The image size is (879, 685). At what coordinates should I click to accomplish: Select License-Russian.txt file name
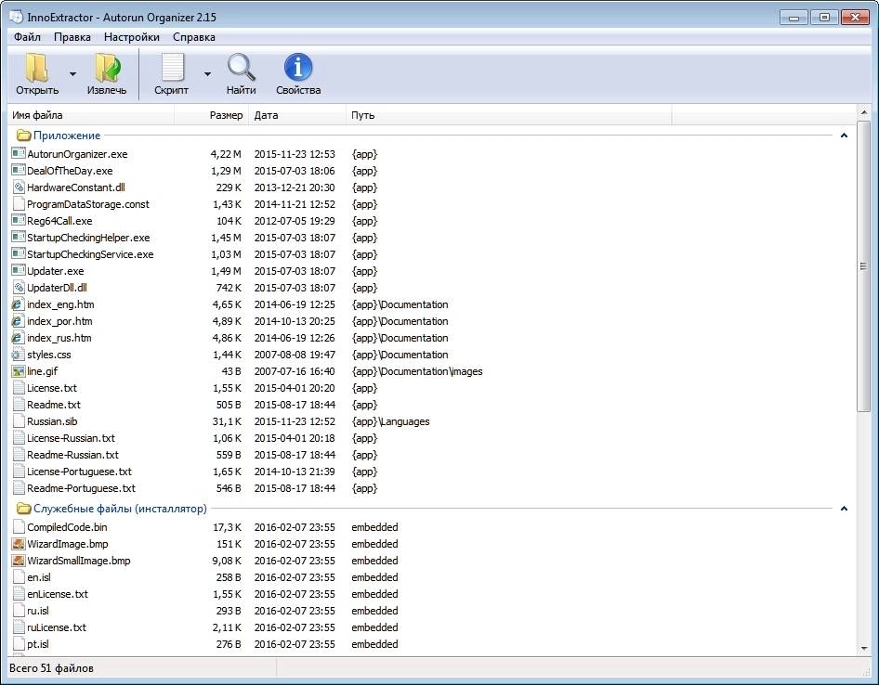[72, 438]
